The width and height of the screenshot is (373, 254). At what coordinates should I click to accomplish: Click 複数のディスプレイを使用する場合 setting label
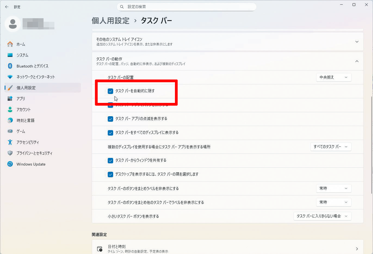159,147
